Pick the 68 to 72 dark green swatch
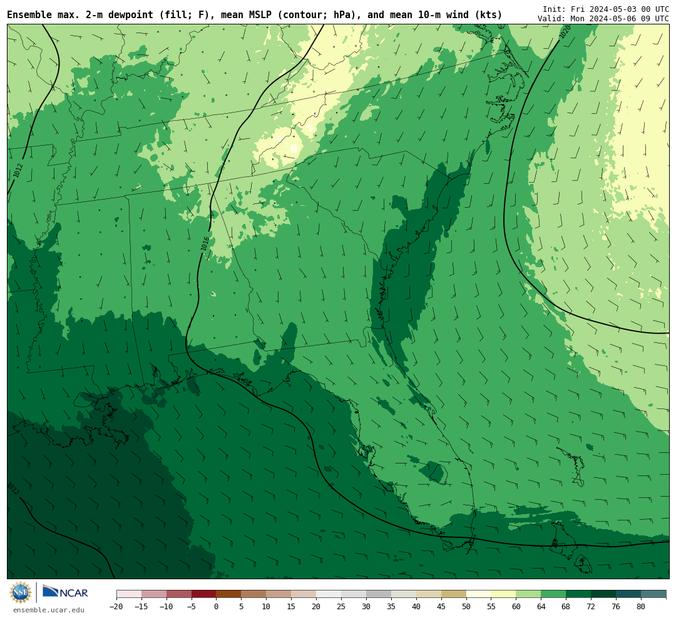 click(578, 594)
